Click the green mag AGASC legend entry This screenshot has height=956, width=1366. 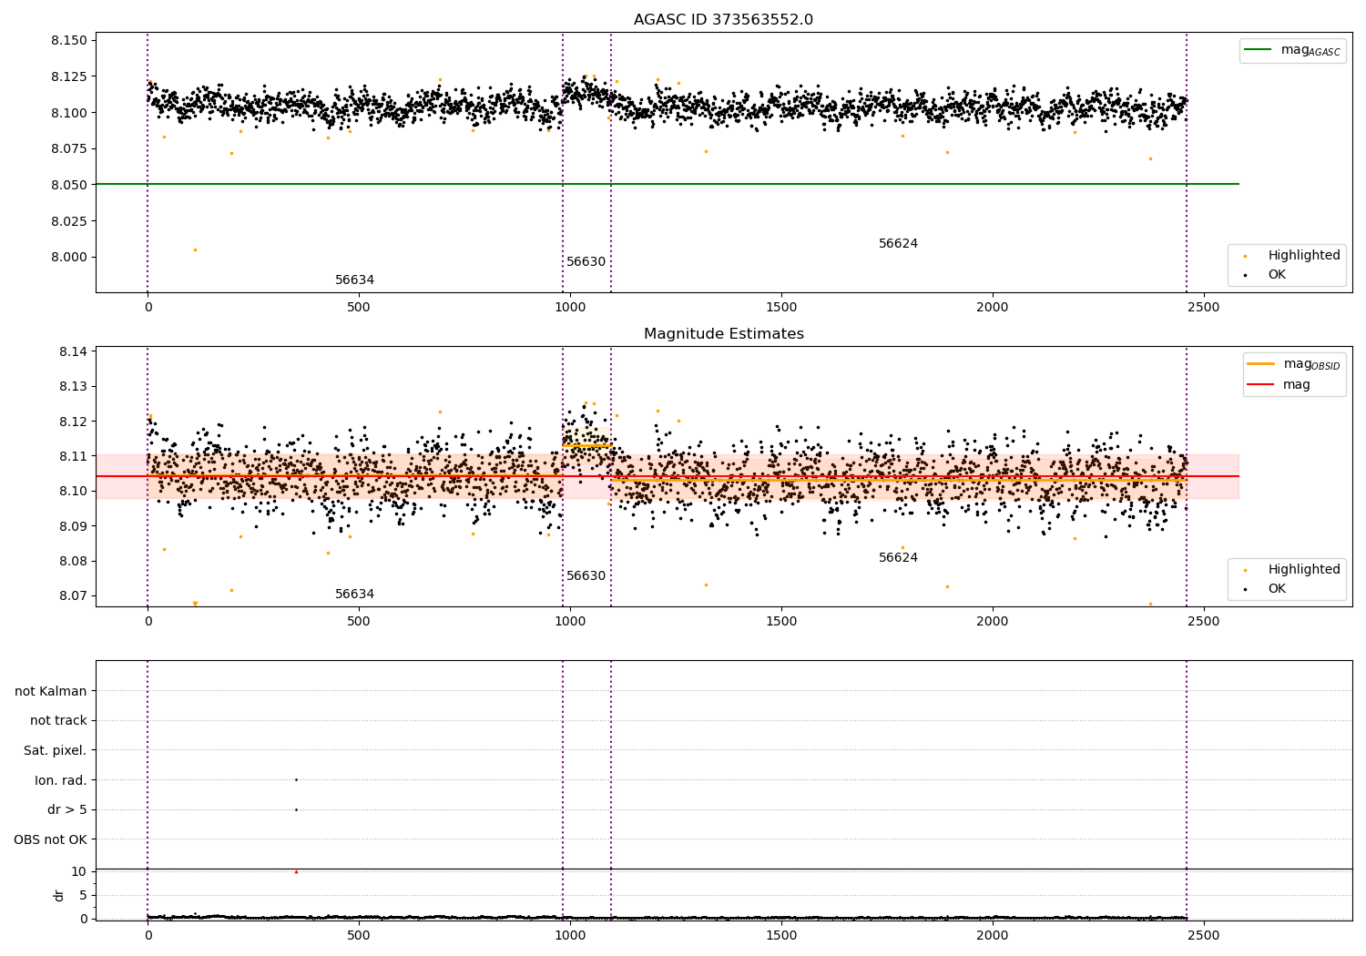[x=1293, y=50]
